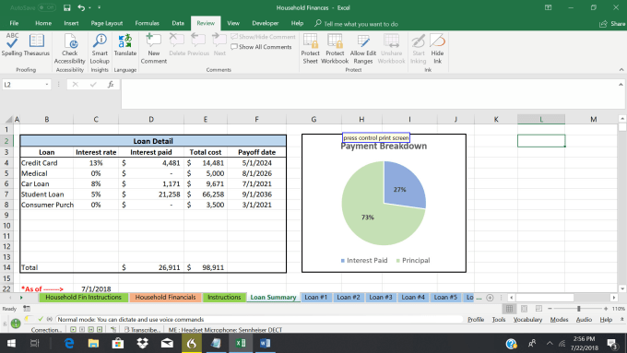Zoom out with the minus button

550,309
